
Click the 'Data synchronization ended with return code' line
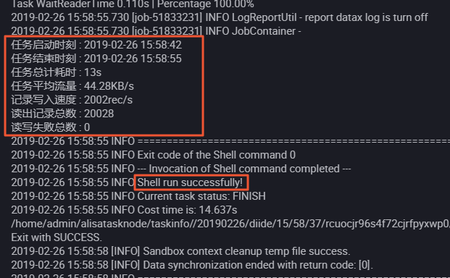click(x=192, y=265)
